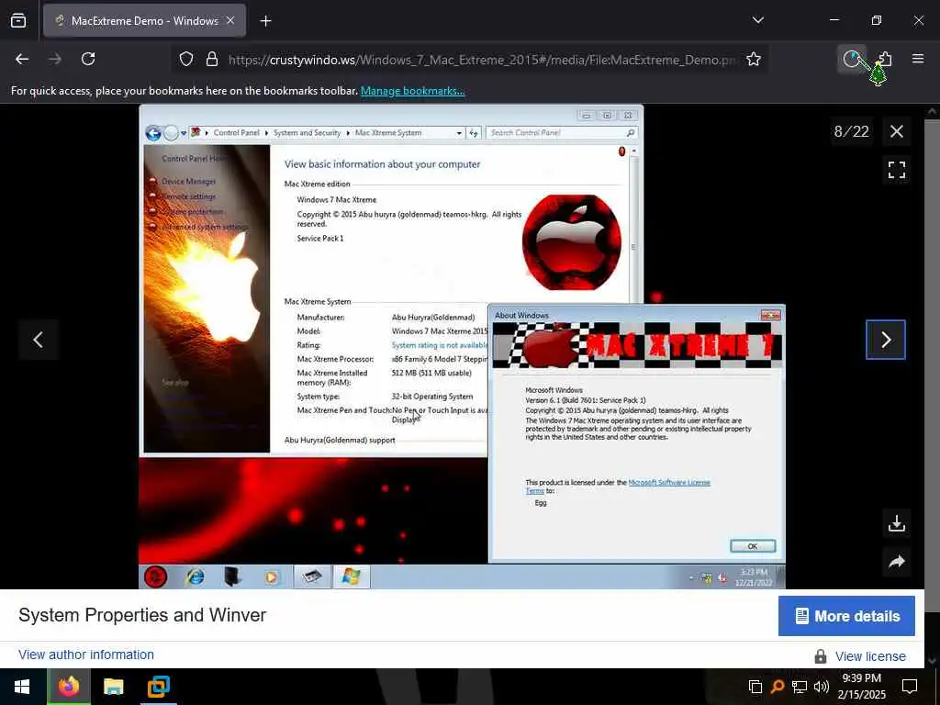Close the media viewer overlay
Viewport: 940px width, 705px height.
(x=896, y=131)
